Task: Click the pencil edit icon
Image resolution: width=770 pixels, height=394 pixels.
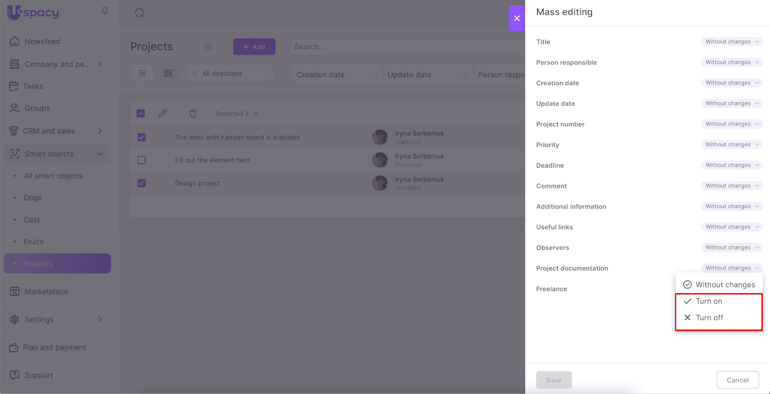Action: [163, 113]
